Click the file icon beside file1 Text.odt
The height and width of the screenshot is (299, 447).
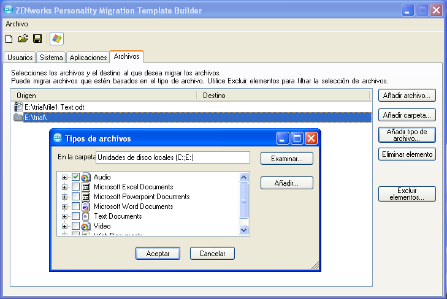[x=18, y=107]
